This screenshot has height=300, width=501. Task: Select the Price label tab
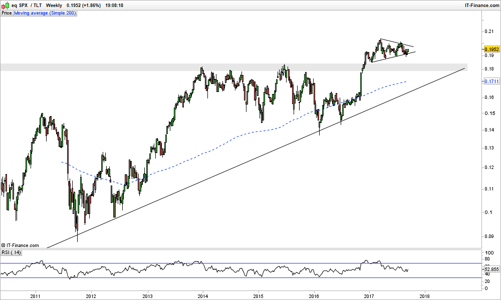[x=7, y=12]
